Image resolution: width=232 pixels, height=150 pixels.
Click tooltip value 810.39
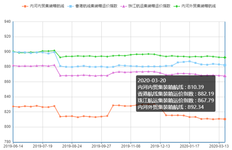pos(196,87)
